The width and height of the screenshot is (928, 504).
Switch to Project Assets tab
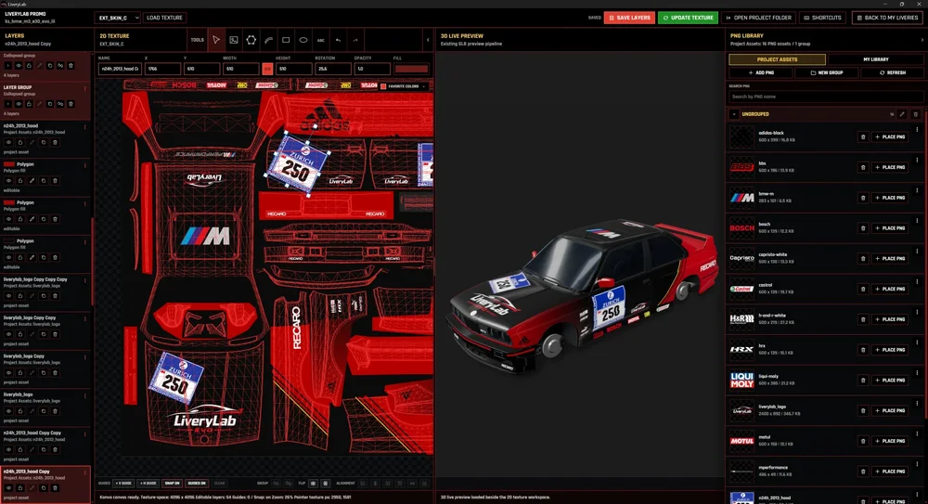(x=777, y=59)
